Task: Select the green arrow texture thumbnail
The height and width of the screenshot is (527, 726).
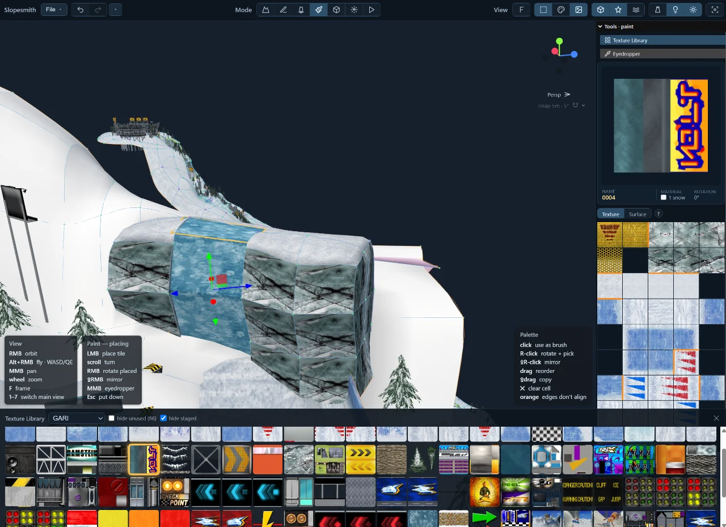Action: pos(484,518)
